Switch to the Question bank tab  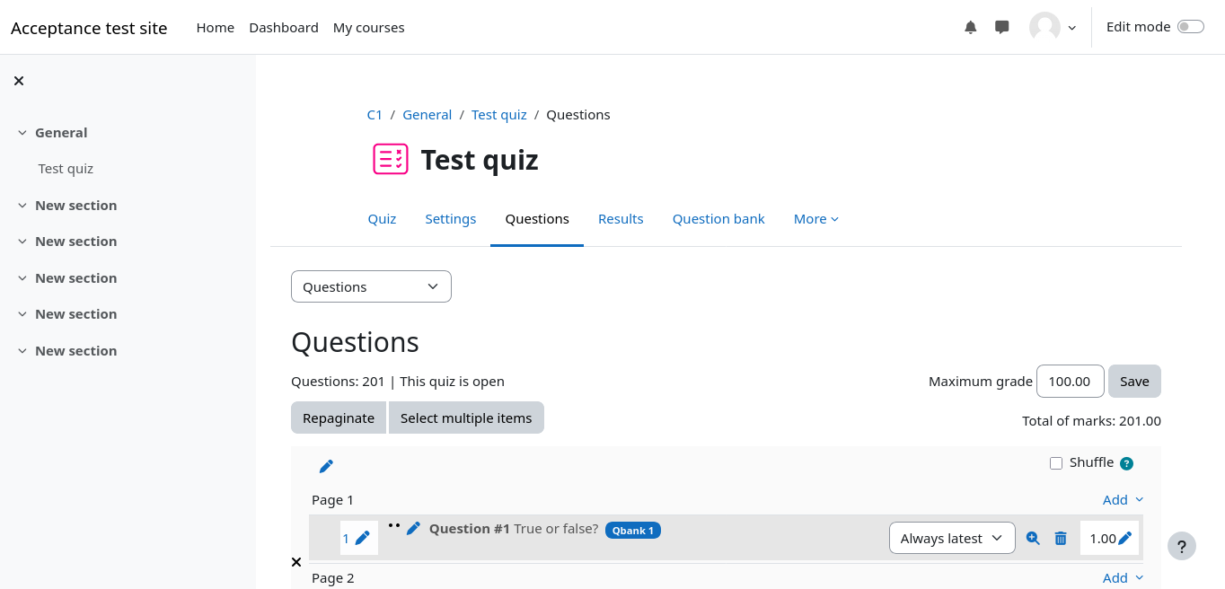coord(718,219)
